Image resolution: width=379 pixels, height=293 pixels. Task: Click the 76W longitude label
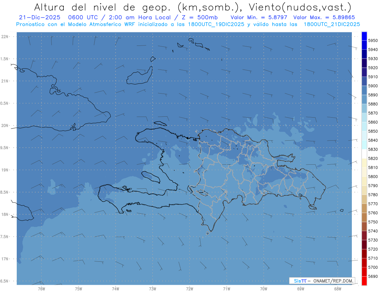coord(41,289)
